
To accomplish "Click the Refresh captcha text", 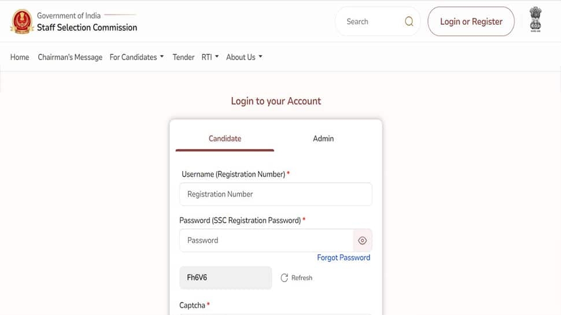I will [x=301, y=278].
